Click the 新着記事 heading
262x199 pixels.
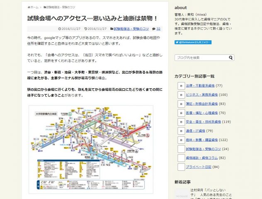click(182, 182)
